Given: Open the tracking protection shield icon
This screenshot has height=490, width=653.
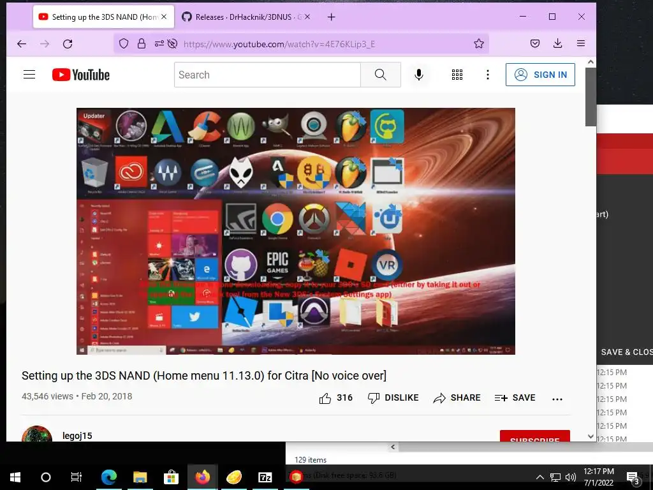Looking at the screenshot, I should tap(124, 44).
